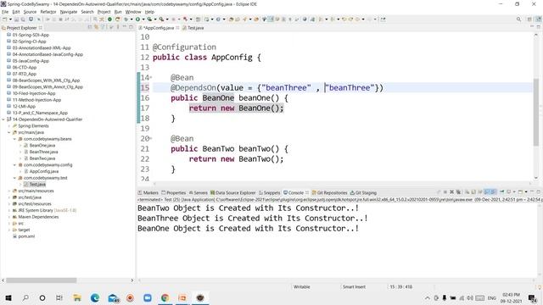Select BeanOne.java in Project Explorer
The height and width of the screenshot is (305, 543).
point(40,146)
